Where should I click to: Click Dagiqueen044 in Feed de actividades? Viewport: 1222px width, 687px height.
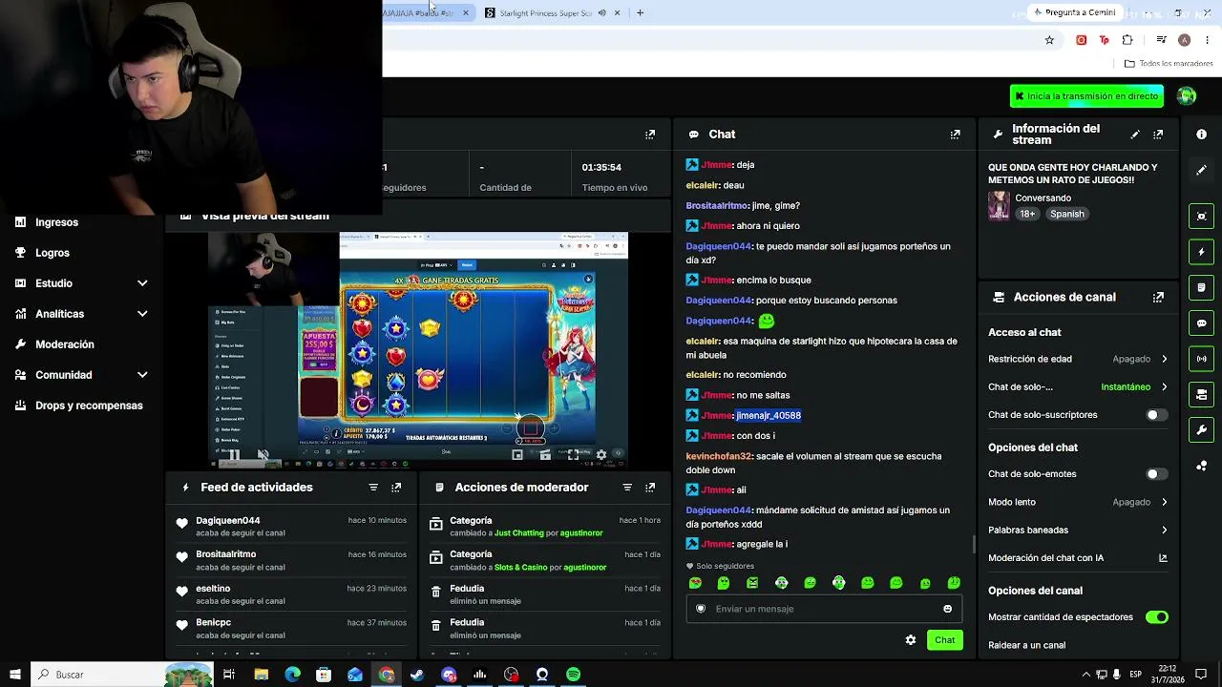(x=227, y=521)
